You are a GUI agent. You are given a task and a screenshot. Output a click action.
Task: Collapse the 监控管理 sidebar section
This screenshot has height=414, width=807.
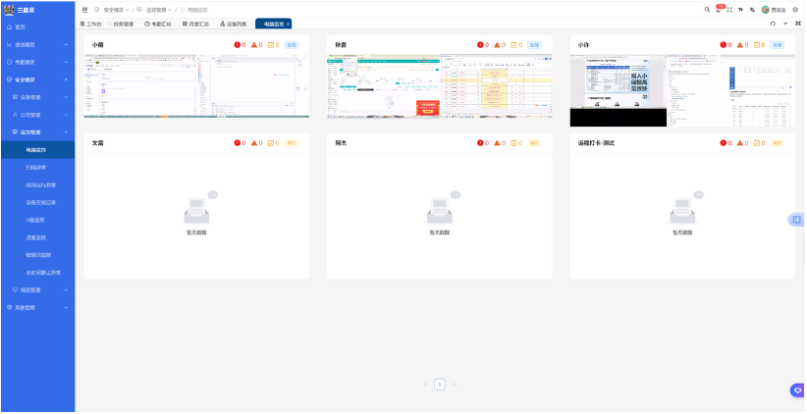[37, 131]
